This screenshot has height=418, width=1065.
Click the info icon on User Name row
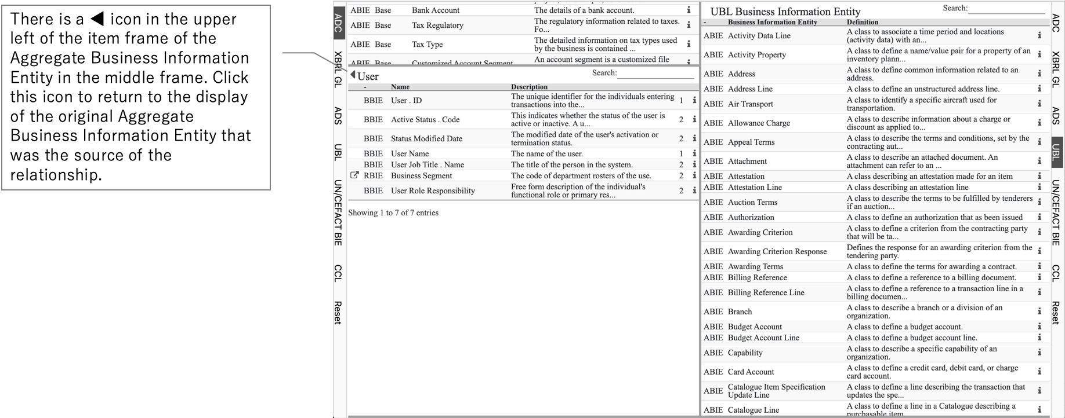click(694, 153)
